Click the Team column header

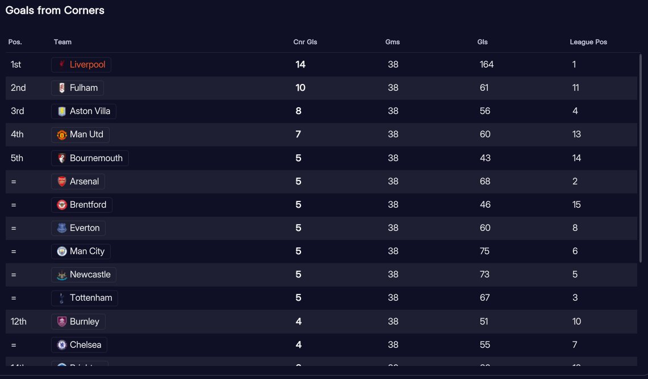[x=62, y=41]
